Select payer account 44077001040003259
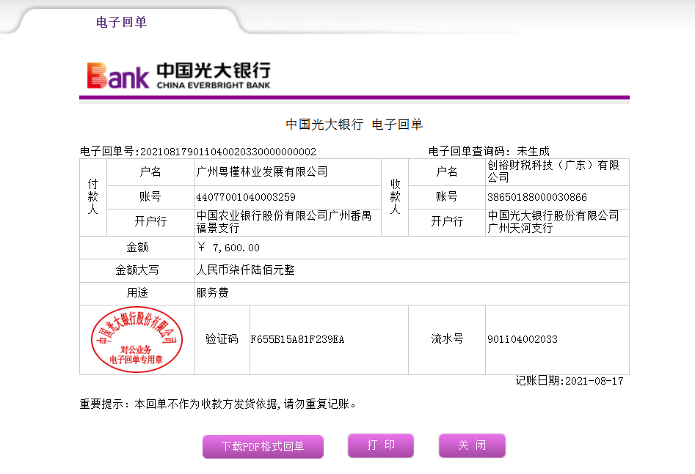695x474 pixels. pos(246,197)
